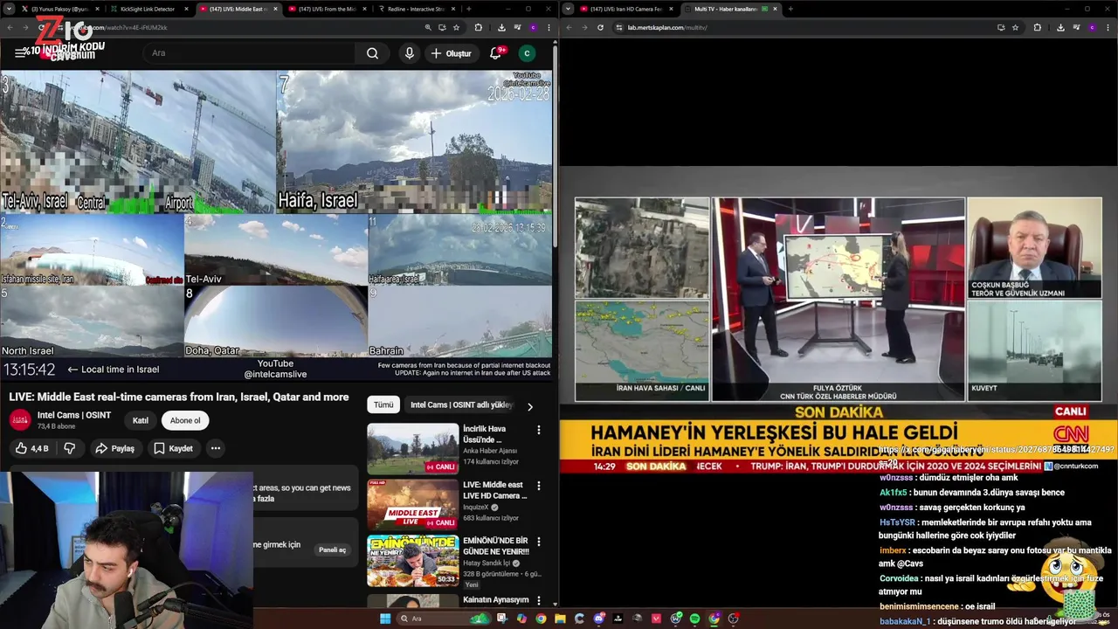
Task: Click the YouTube search field Ara
Action: coord(249,53)
